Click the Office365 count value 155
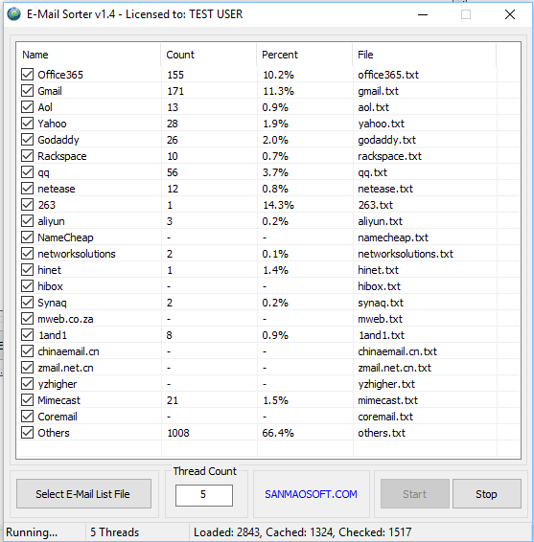This screenshot has width=534, height=542. [x=175, y=75]
